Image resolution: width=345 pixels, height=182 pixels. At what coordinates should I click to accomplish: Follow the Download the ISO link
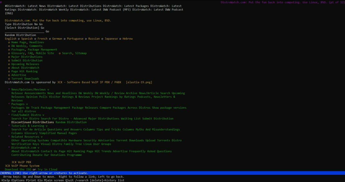pos(18,170)
